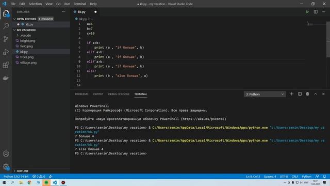Open field.png in explorer
Screen dimensions: 330x186
coord(26,46)
